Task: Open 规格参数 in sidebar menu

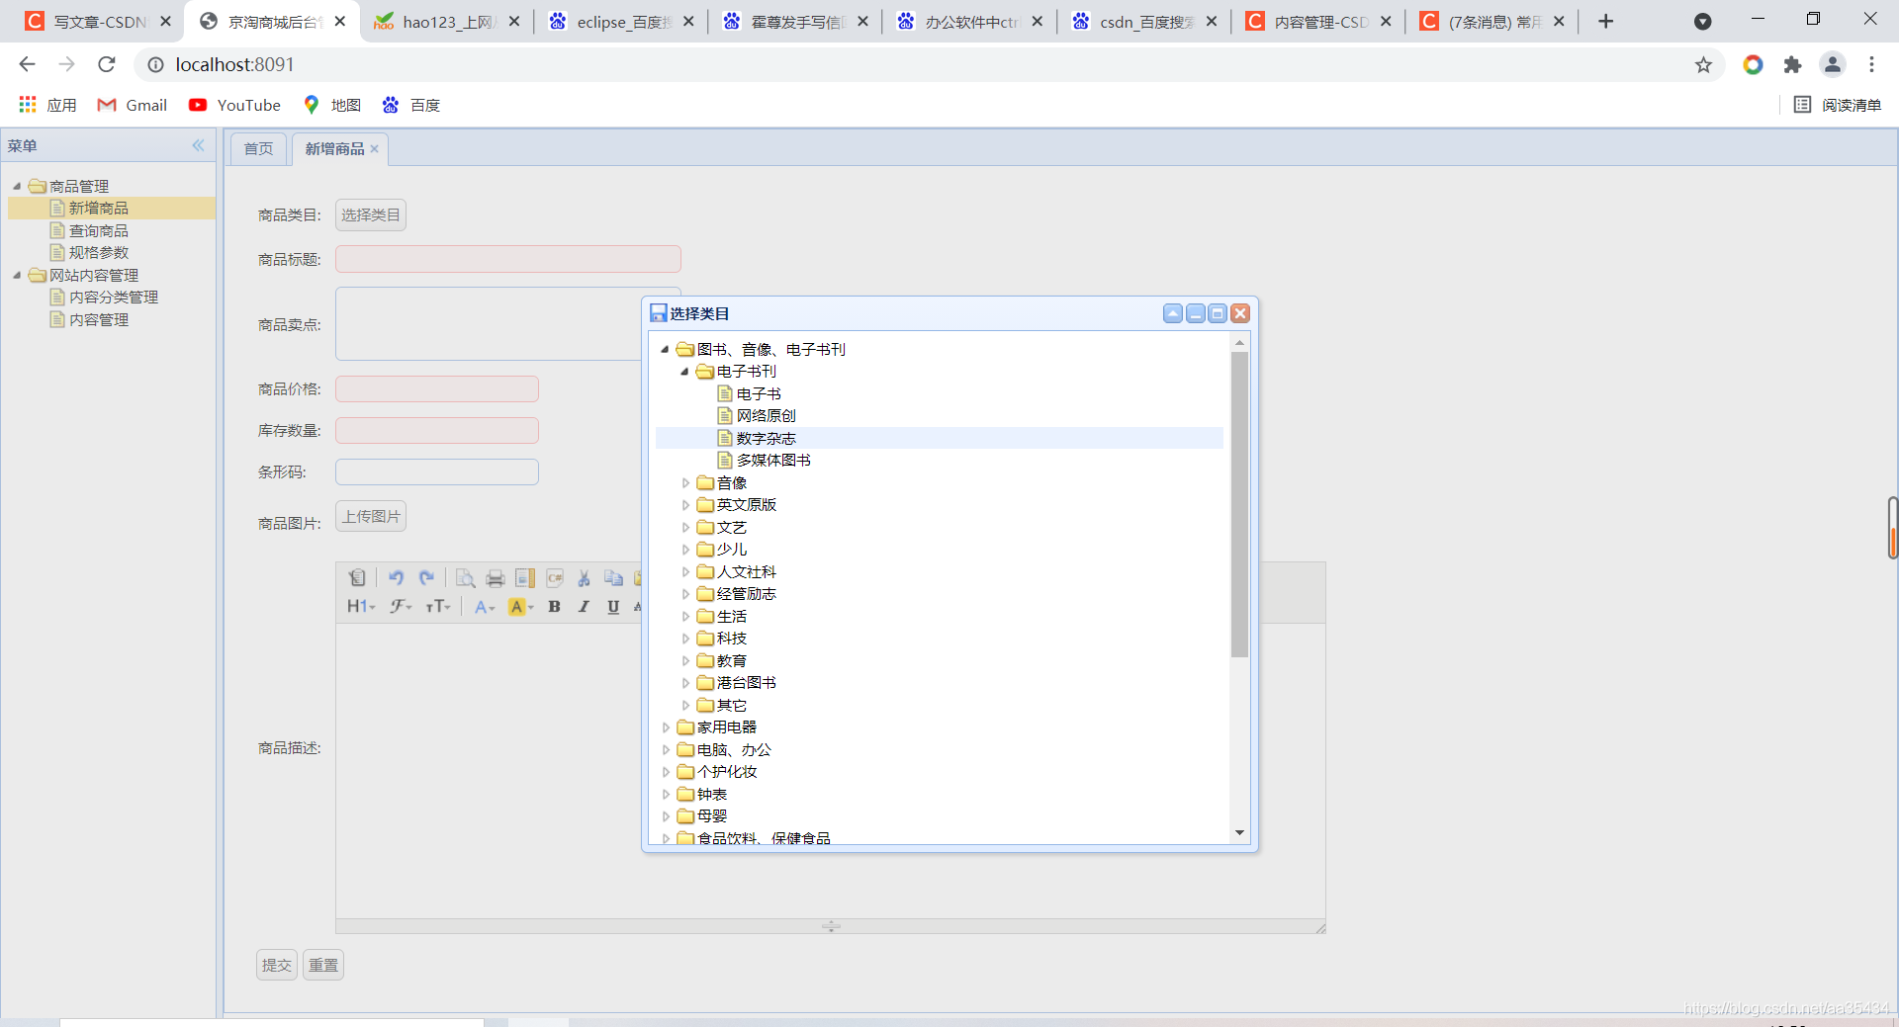Action: pos(98,253)
